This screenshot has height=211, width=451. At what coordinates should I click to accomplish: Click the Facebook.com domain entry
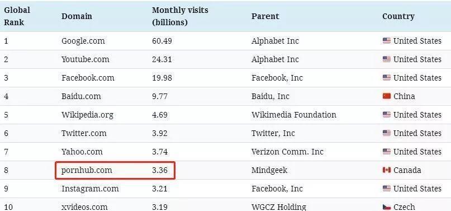[x=88, y=78]
